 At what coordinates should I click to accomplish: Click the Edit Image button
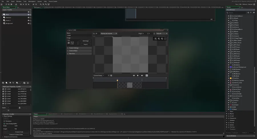[x=86, y=41]
